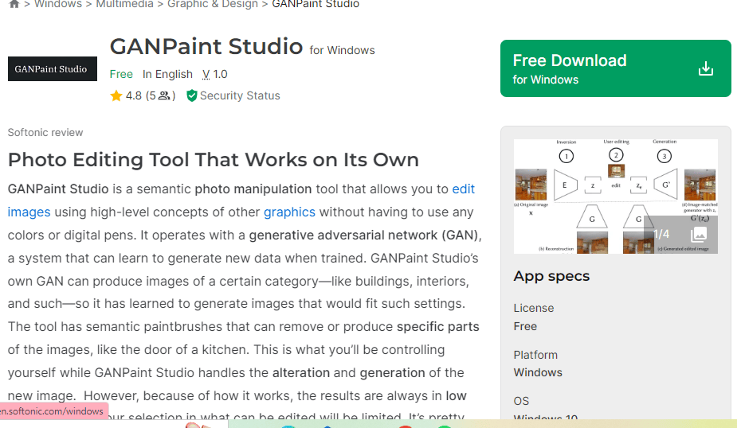The width and height of the screenshot is (737, 428).
Task: Click the yellow star rating icon
Action: click(116, 96)
